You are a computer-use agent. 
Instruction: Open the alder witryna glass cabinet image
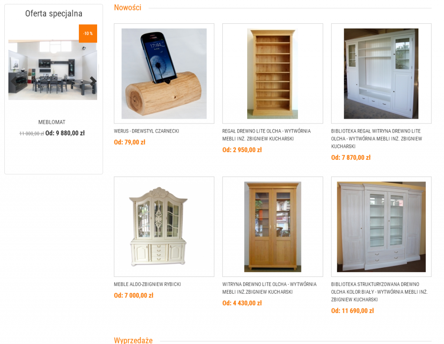[x=272, y=227]
